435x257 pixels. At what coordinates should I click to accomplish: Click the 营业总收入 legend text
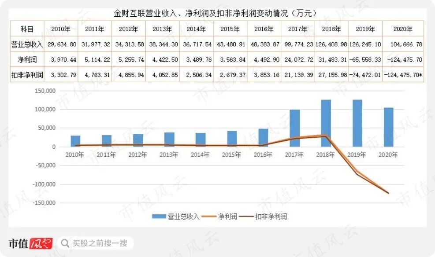[183, 217]
